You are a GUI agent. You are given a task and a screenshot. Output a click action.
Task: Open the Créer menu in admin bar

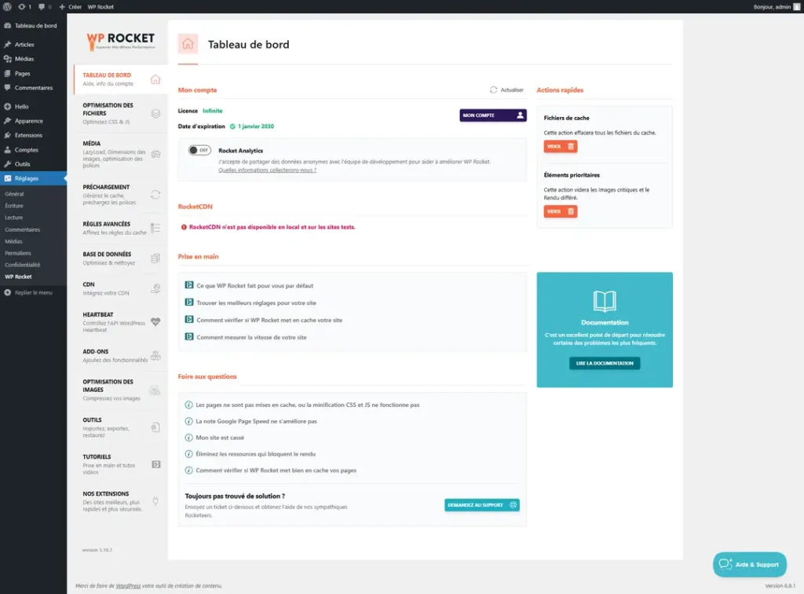coord(70,6)
